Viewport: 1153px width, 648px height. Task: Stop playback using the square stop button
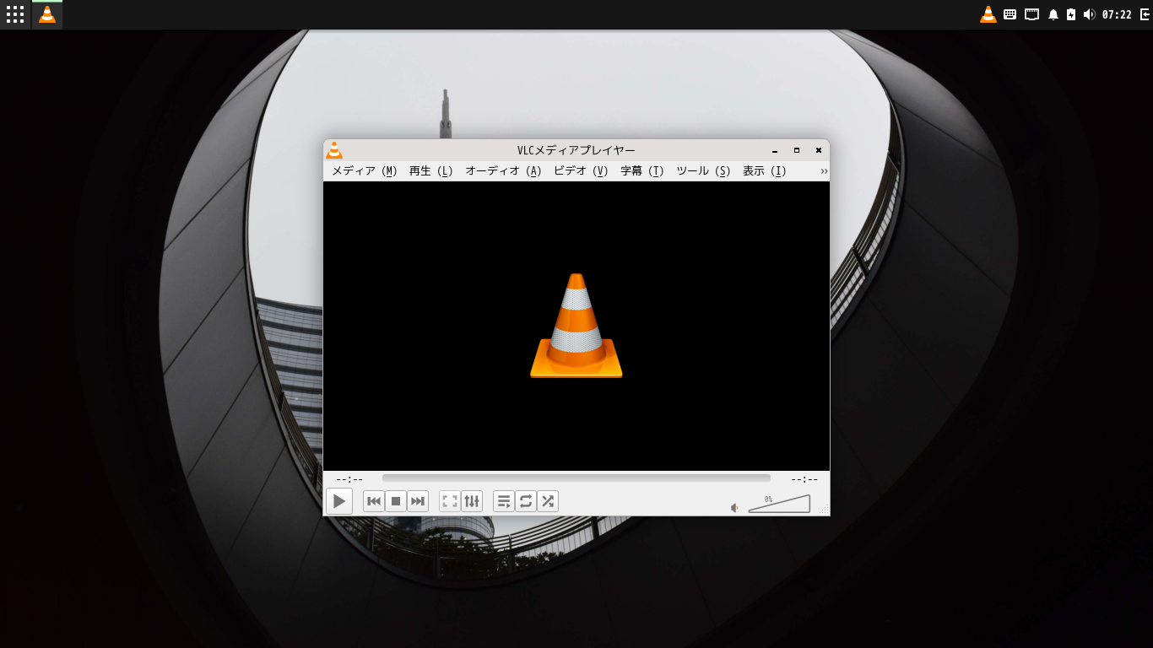pyautogui.click(x=396, y=501)
